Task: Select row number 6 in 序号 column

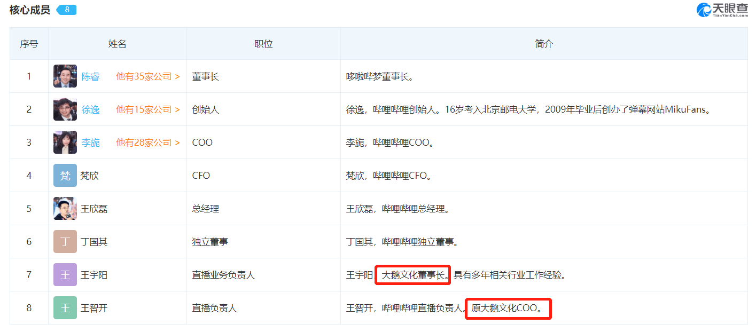Action: 29,242
